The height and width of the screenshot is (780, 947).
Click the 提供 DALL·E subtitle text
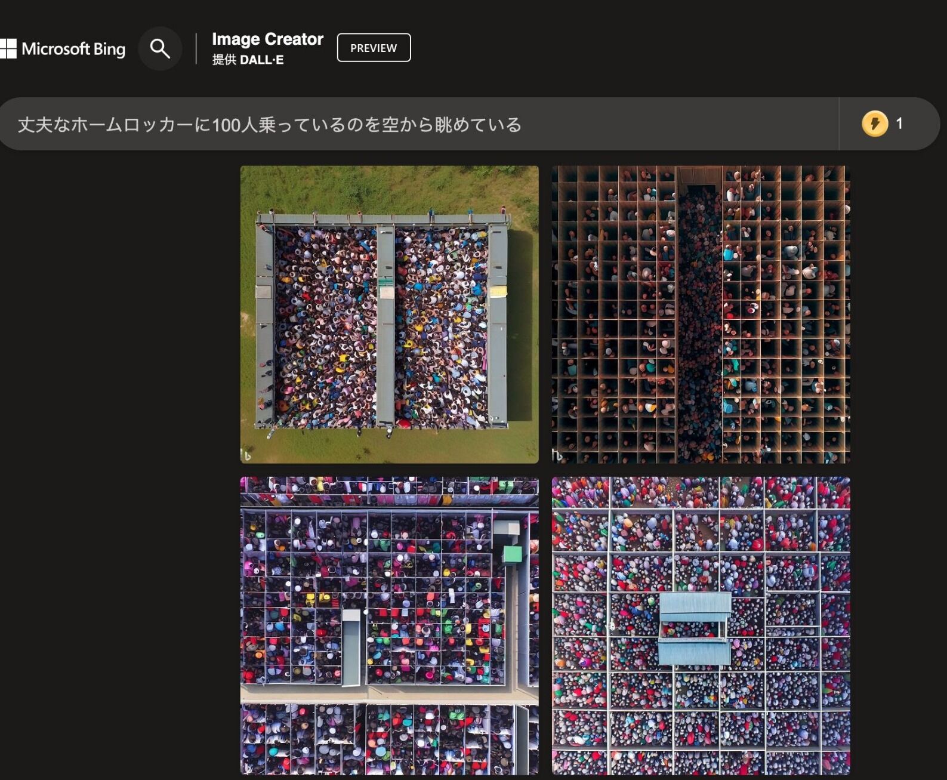click(248, 60)
